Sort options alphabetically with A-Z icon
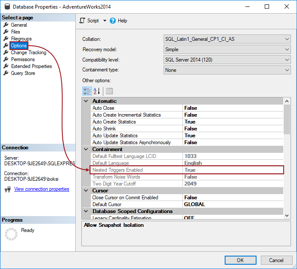Image resolution: width=297 pixels, height=269 pixels. click(x=96, y=91)
